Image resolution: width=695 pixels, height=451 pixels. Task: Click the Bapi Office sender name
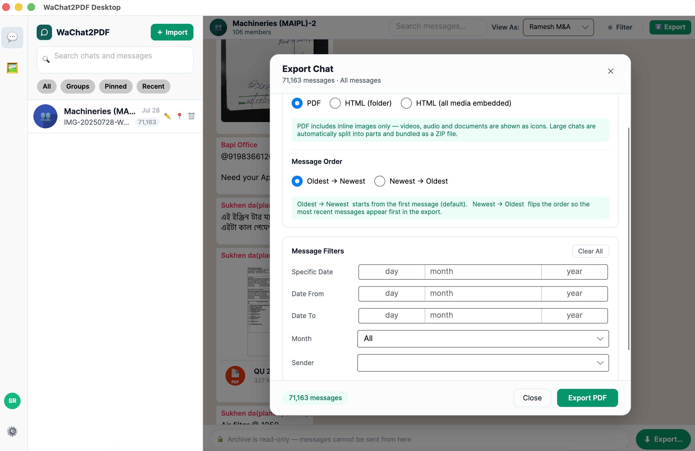pos(239,144)
